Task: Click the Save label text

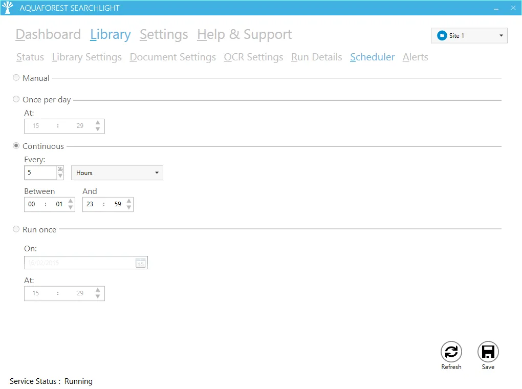Action: (488, 367)
